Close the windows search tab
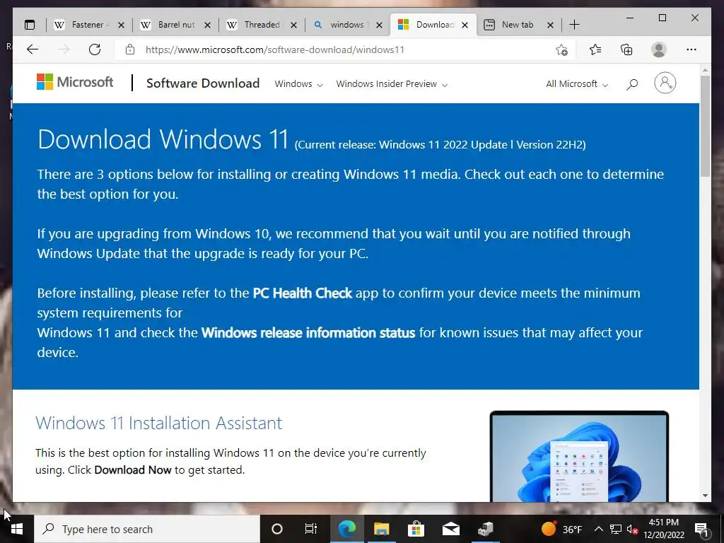724x543 pixels. coord(379,25)
